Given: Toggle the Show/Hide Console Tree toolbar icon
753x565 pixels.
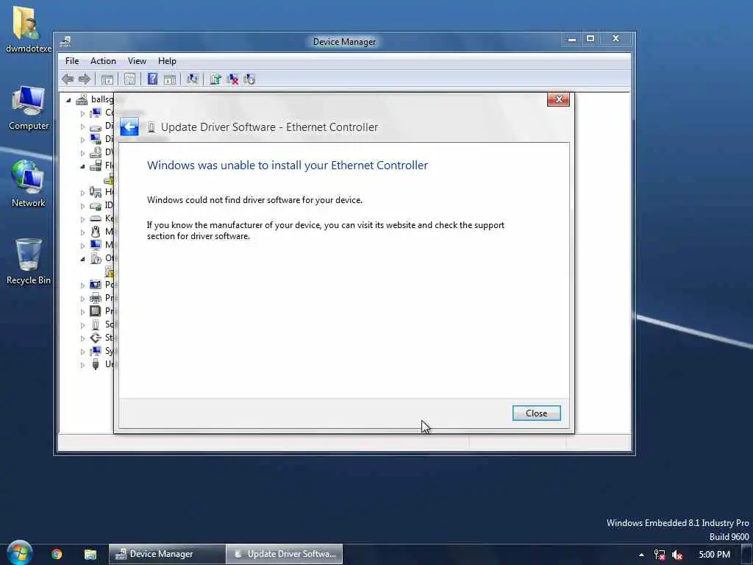Looking at the screenshot, I should click(x=107, y=79).
